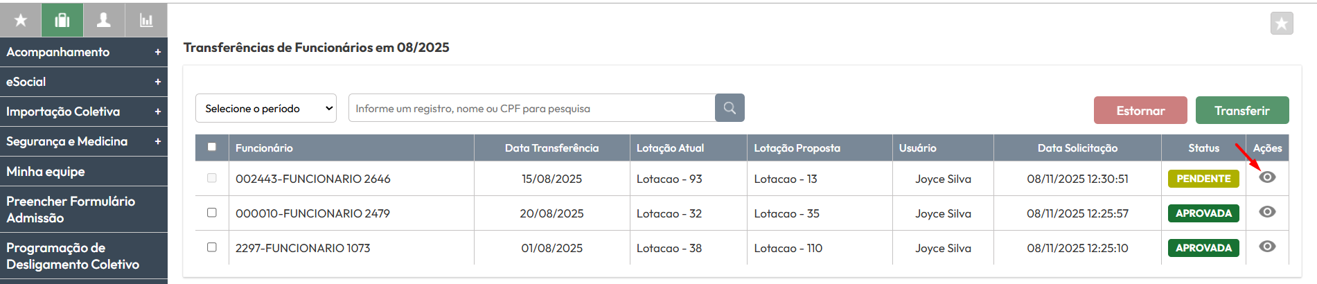The image size is (1317, 284).
Task: Open the favorites star tab in sidebar
Action: tap(21, 20)
